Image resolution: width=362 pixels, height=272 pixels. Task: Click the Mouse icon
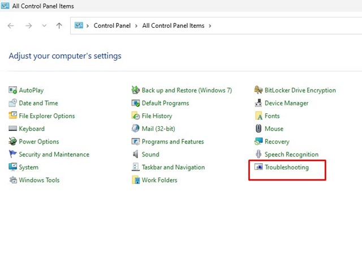point(258,129)
